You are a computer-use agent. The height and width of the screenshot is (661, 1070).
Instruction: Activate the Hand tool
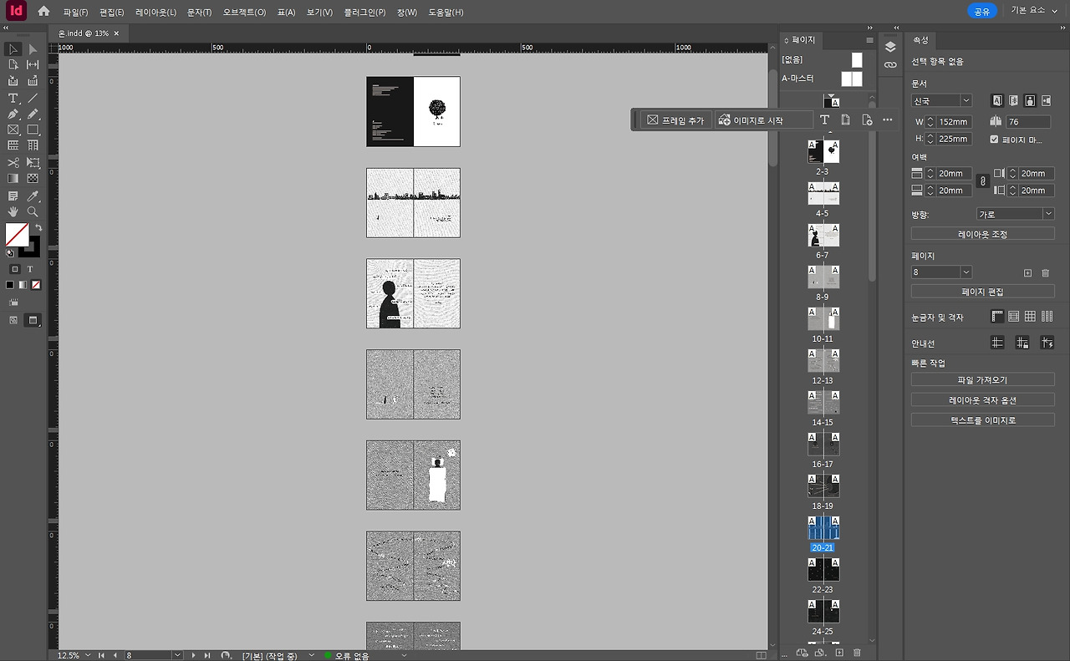13,211
